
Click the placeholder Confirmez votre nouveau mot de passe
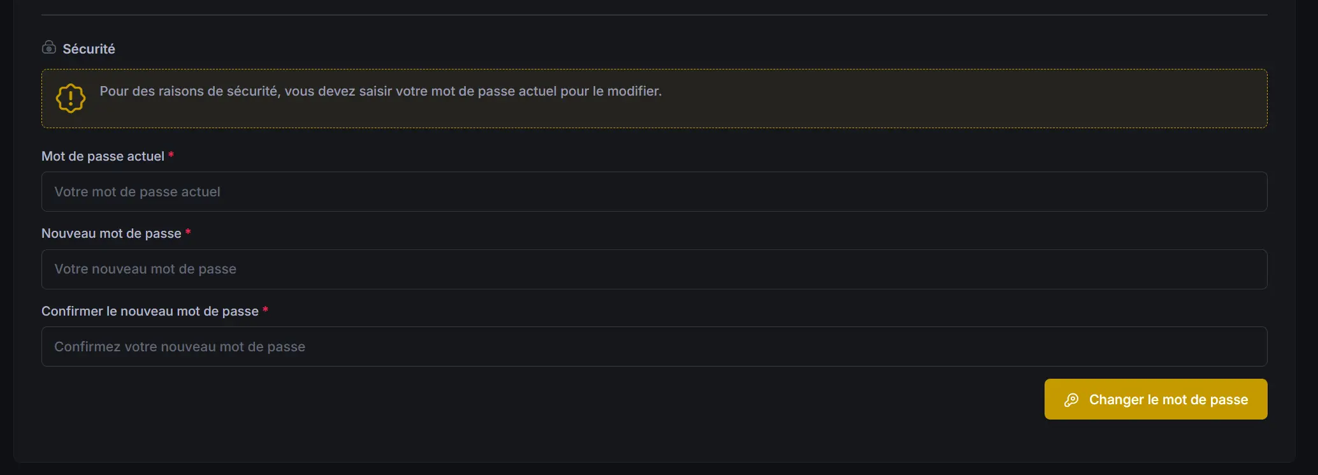[x=179, y=346]
